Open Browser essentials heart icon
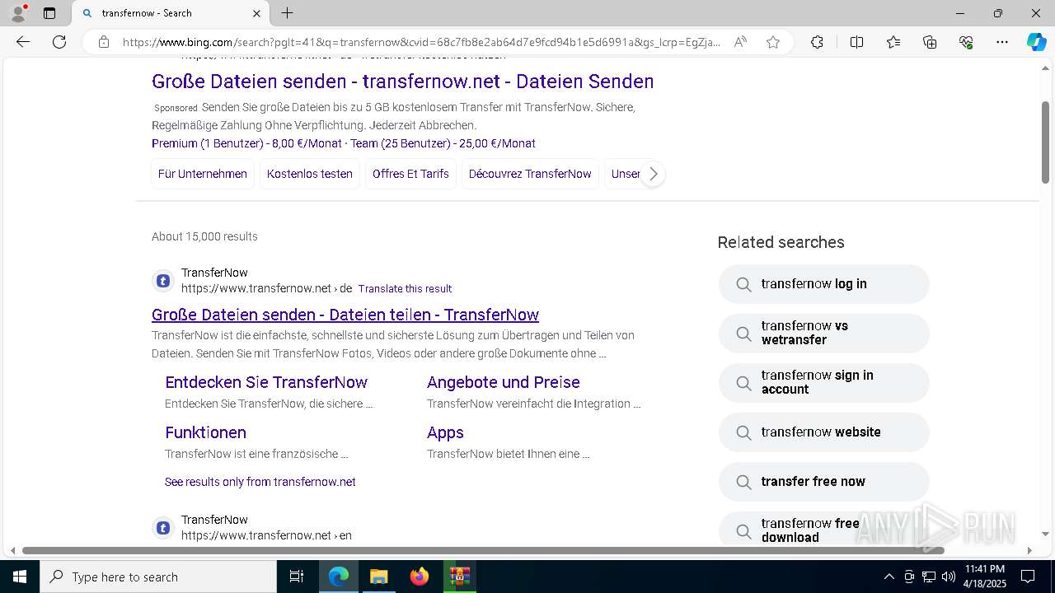 coord(966,42)
